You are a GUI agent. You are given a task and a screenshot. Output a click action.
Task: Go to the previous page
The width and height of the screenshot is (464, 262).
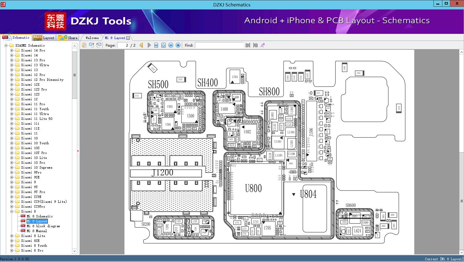click(x=141, y=45)
